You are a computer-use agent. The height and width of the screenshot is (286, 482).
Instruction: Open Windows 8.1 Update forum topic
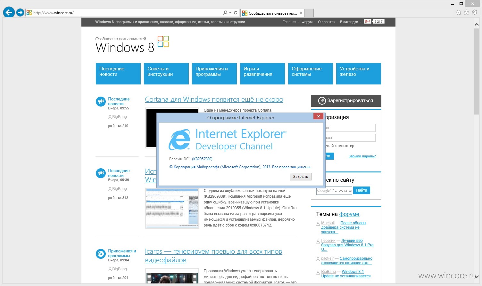tap(346, 274)
